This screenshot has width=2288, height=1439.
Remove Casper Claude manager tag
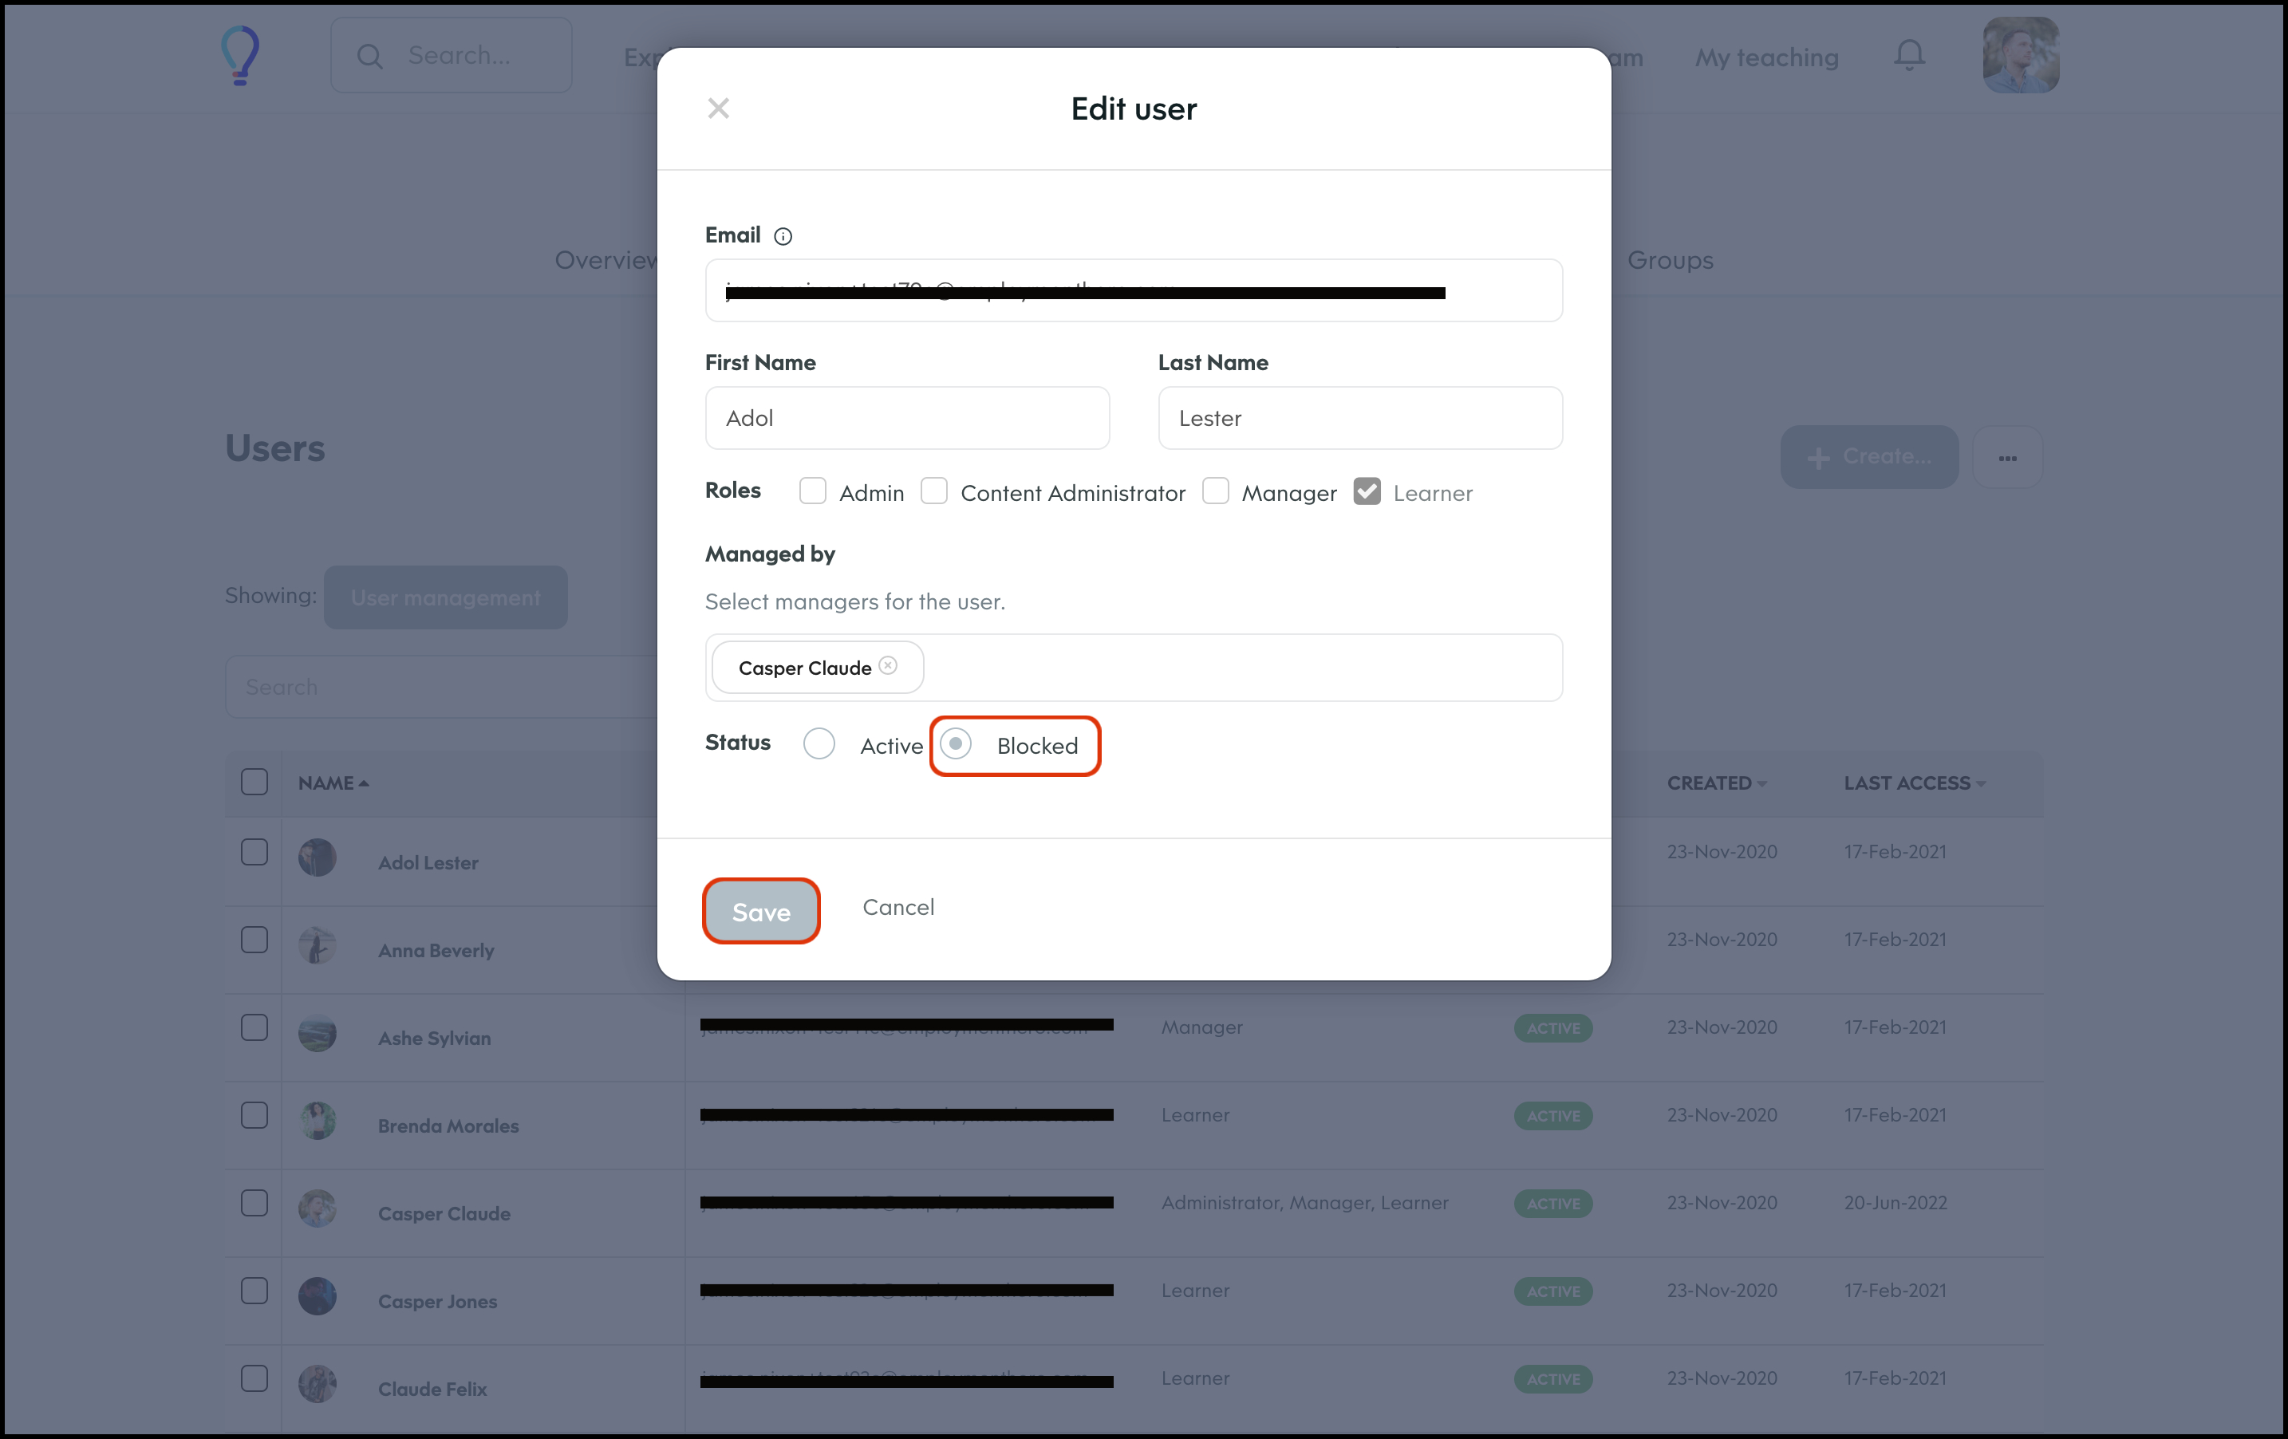pyautogui.click(x=887, y=666)
